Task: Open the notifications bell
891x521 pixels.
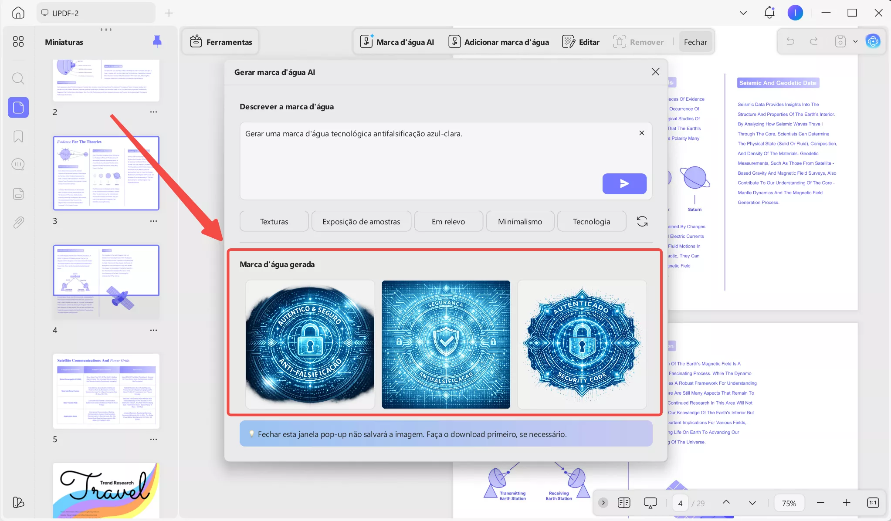Action: (x=769, y=13)
